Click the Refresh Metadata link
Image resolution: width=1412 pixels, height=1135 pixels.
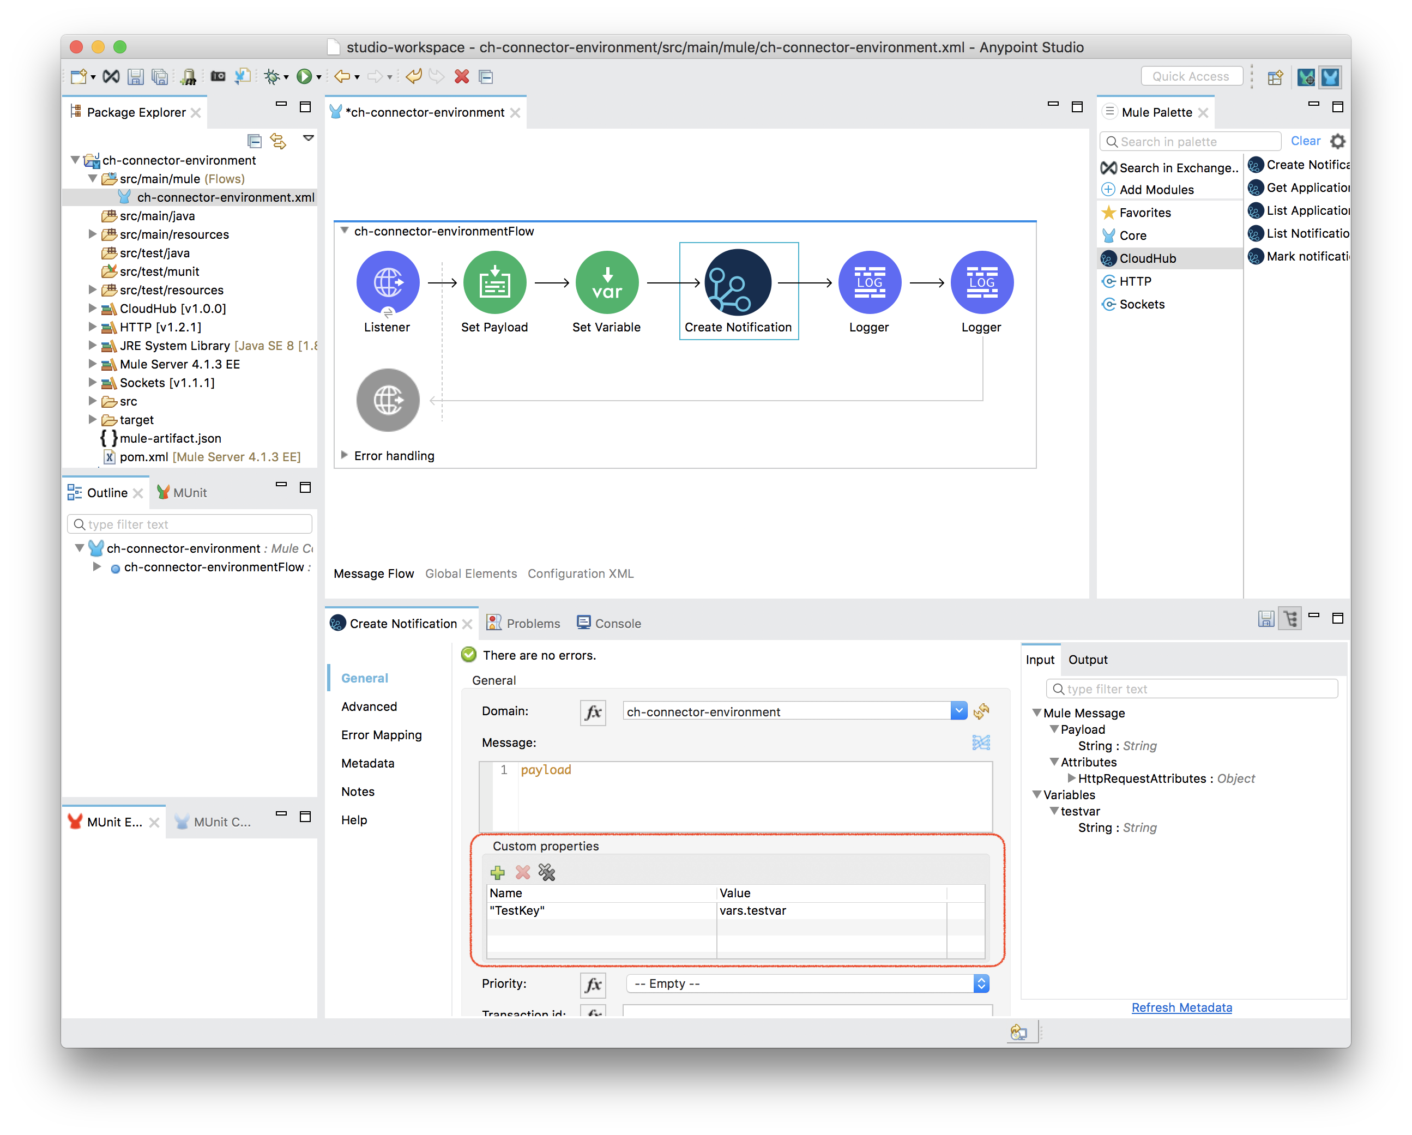coord(1181,1008)
